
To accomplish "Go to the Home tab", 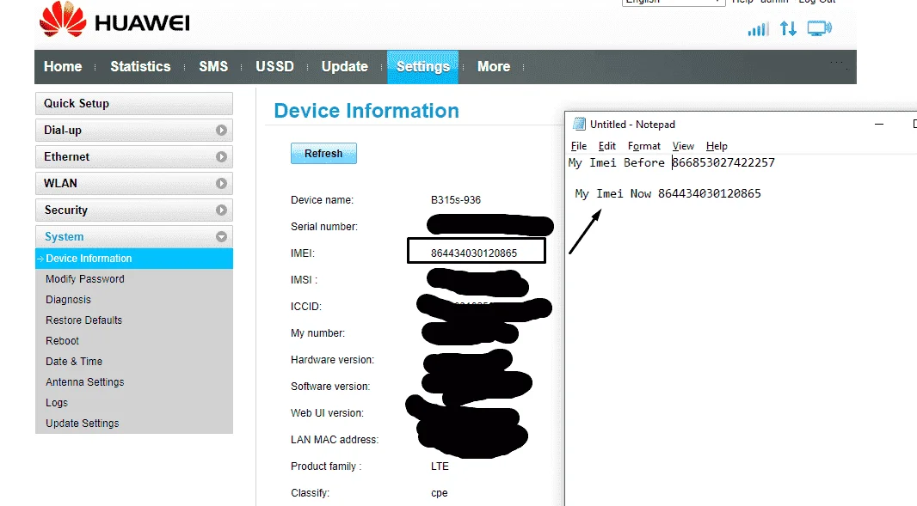I will pyautogui.click(x=63, y=67).
